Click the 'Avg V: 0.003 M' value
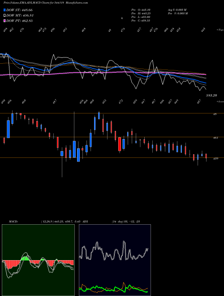Viewport: 224px width, 296px height. coord(177,10)
